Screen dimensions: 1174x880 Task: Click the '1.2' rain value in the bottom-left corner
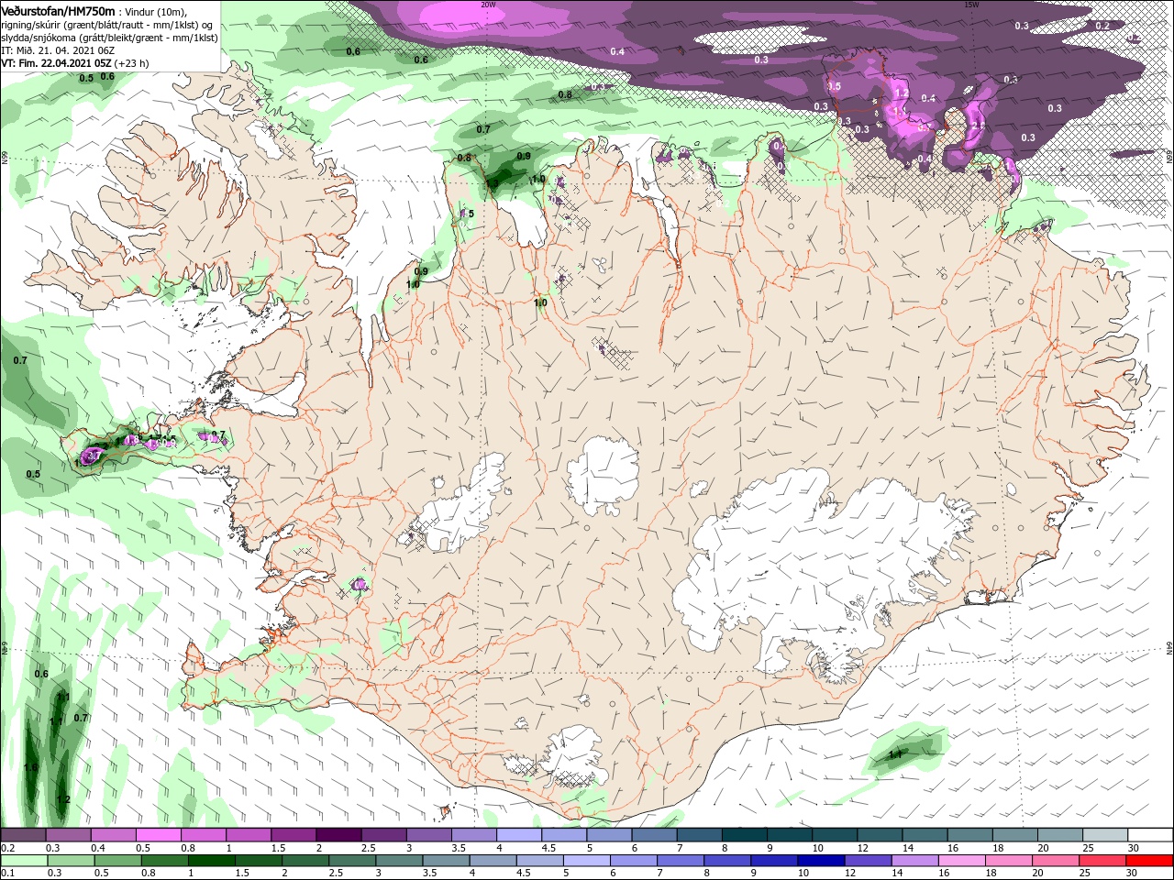[x=63, y=799]
